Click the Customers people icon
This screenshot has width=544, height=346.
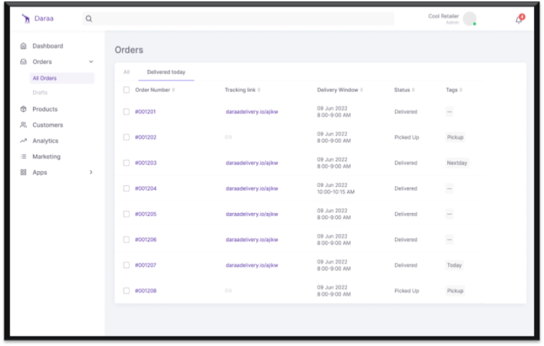click(24, 125)
